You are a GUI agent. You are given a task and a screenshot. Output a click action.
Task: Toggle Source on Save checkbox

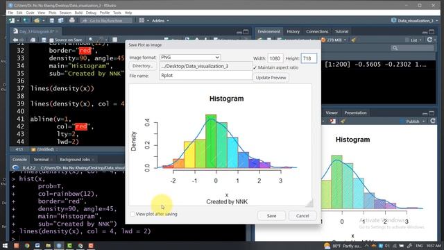(51, 40)
